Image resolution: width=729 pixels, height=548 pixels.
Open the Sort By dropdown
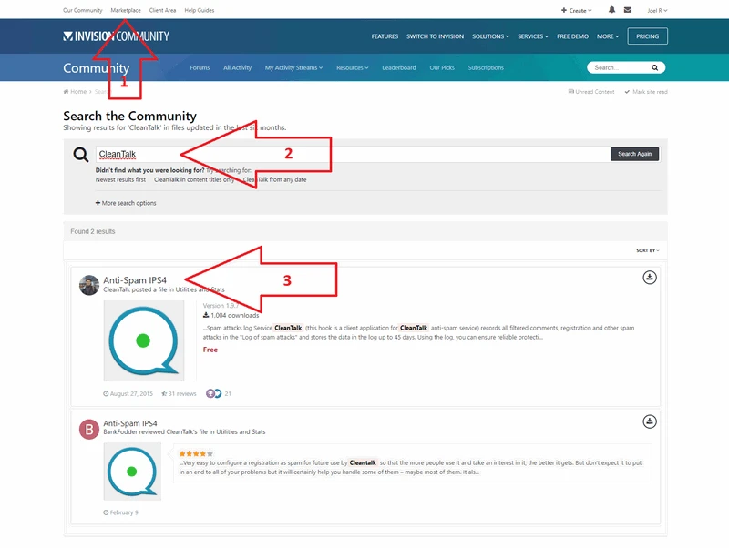[648, 250]
